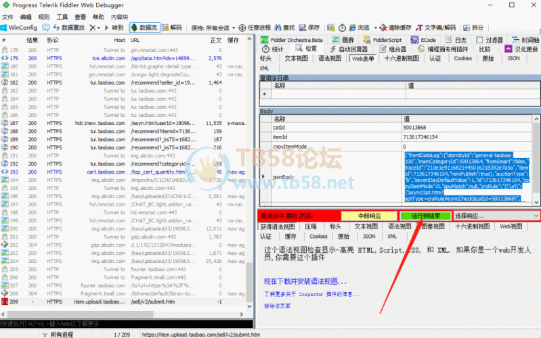Open the 自动回复器 autoresponder tab
The width and height of the screenshot is (541, 338).
pos(349,49)
